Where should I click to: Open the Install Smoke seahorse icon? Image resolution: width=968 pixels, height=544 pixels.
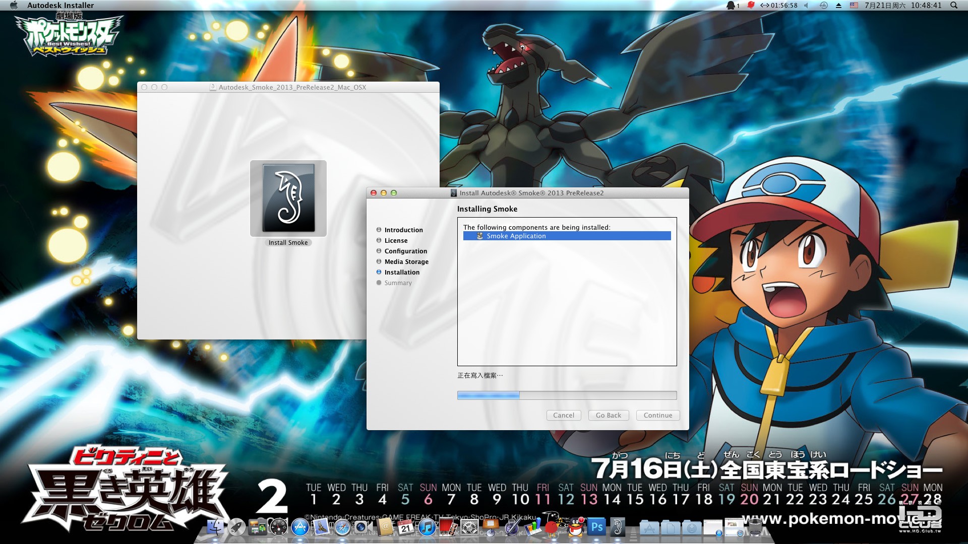click(288, 198)
